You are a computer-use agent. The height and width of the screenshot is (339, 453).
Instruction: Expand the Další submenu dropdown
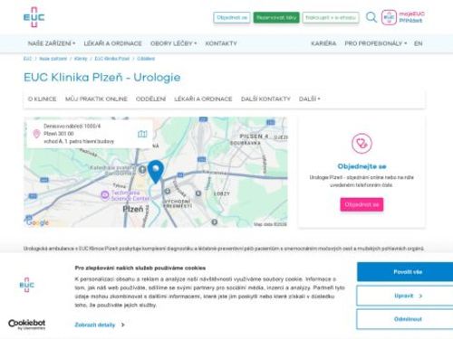point(309,99)
